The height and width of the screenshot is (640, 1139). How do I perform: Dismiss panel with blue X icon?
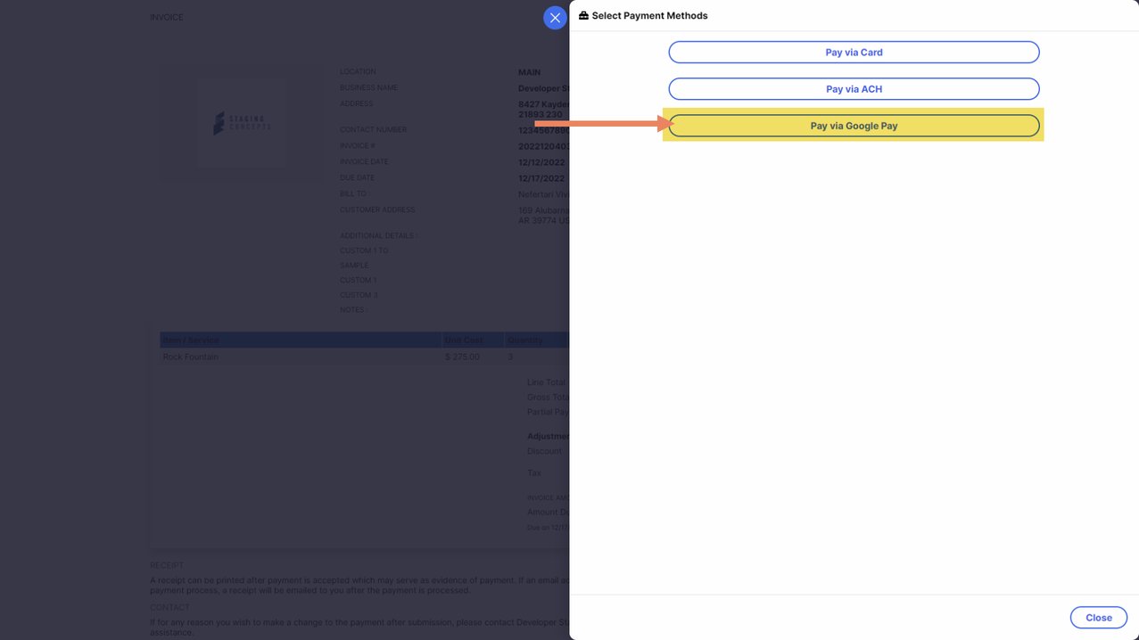coord(555,18)
